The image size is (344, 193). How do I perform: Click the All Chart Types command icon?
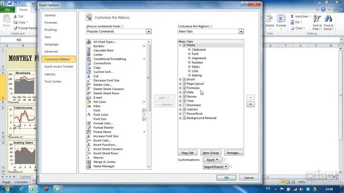click(x=89, y=42)
